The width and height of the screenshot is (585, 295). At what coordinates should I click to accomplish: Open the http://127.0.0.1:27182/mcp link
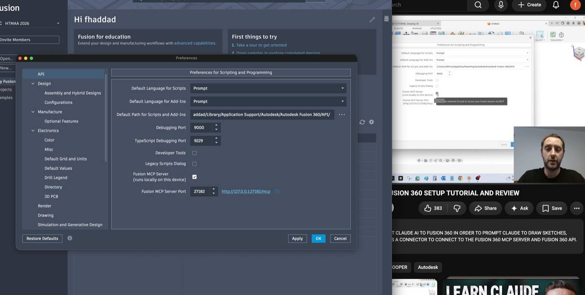(246, 192)
